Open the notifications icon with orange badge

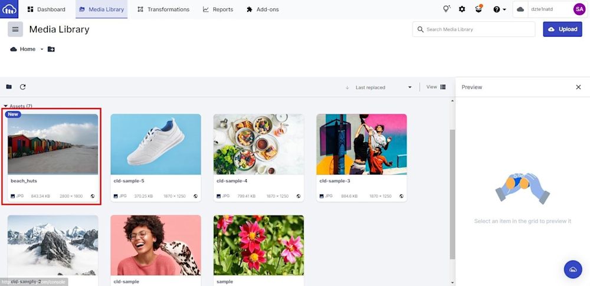point(478,9)
